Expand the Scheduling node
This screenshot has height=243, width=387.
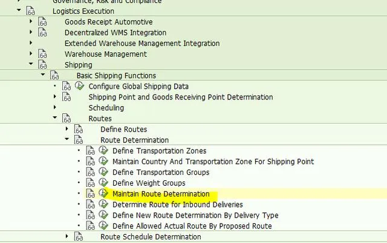tap(55, 108)
